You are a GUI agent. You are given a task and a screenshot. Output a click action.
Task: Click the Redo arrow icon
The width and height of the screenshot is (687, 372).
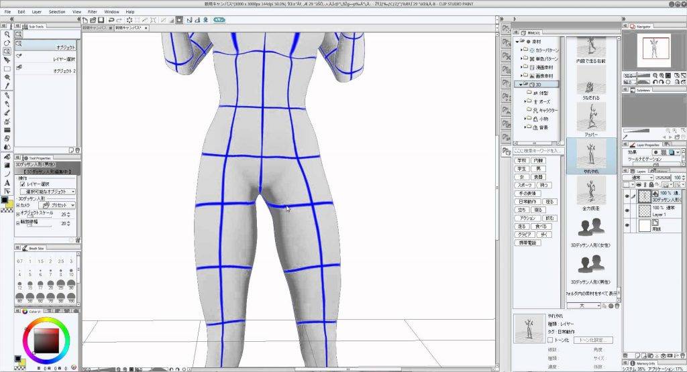click(x=119, y=20)
